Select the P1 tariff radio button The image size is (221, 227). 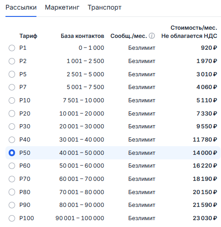pos(12,48)
